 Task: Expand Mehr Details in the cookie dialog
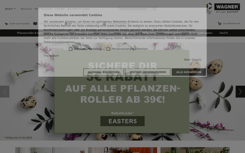(192, 60)
